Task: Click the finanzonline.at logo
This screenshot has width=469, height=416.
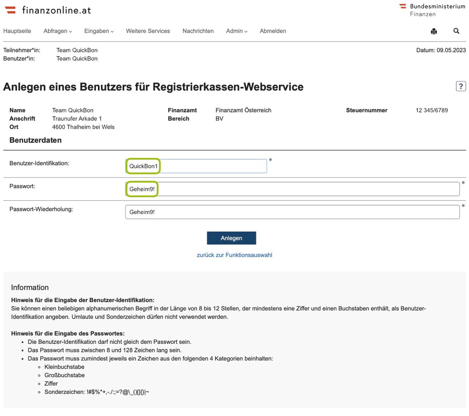Action: coord(57,10)
